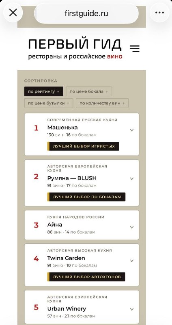The width and height of the screenshot is (172, 325).
Task: Expand the Айна card chevron
Action: click(x=132, y=227)
